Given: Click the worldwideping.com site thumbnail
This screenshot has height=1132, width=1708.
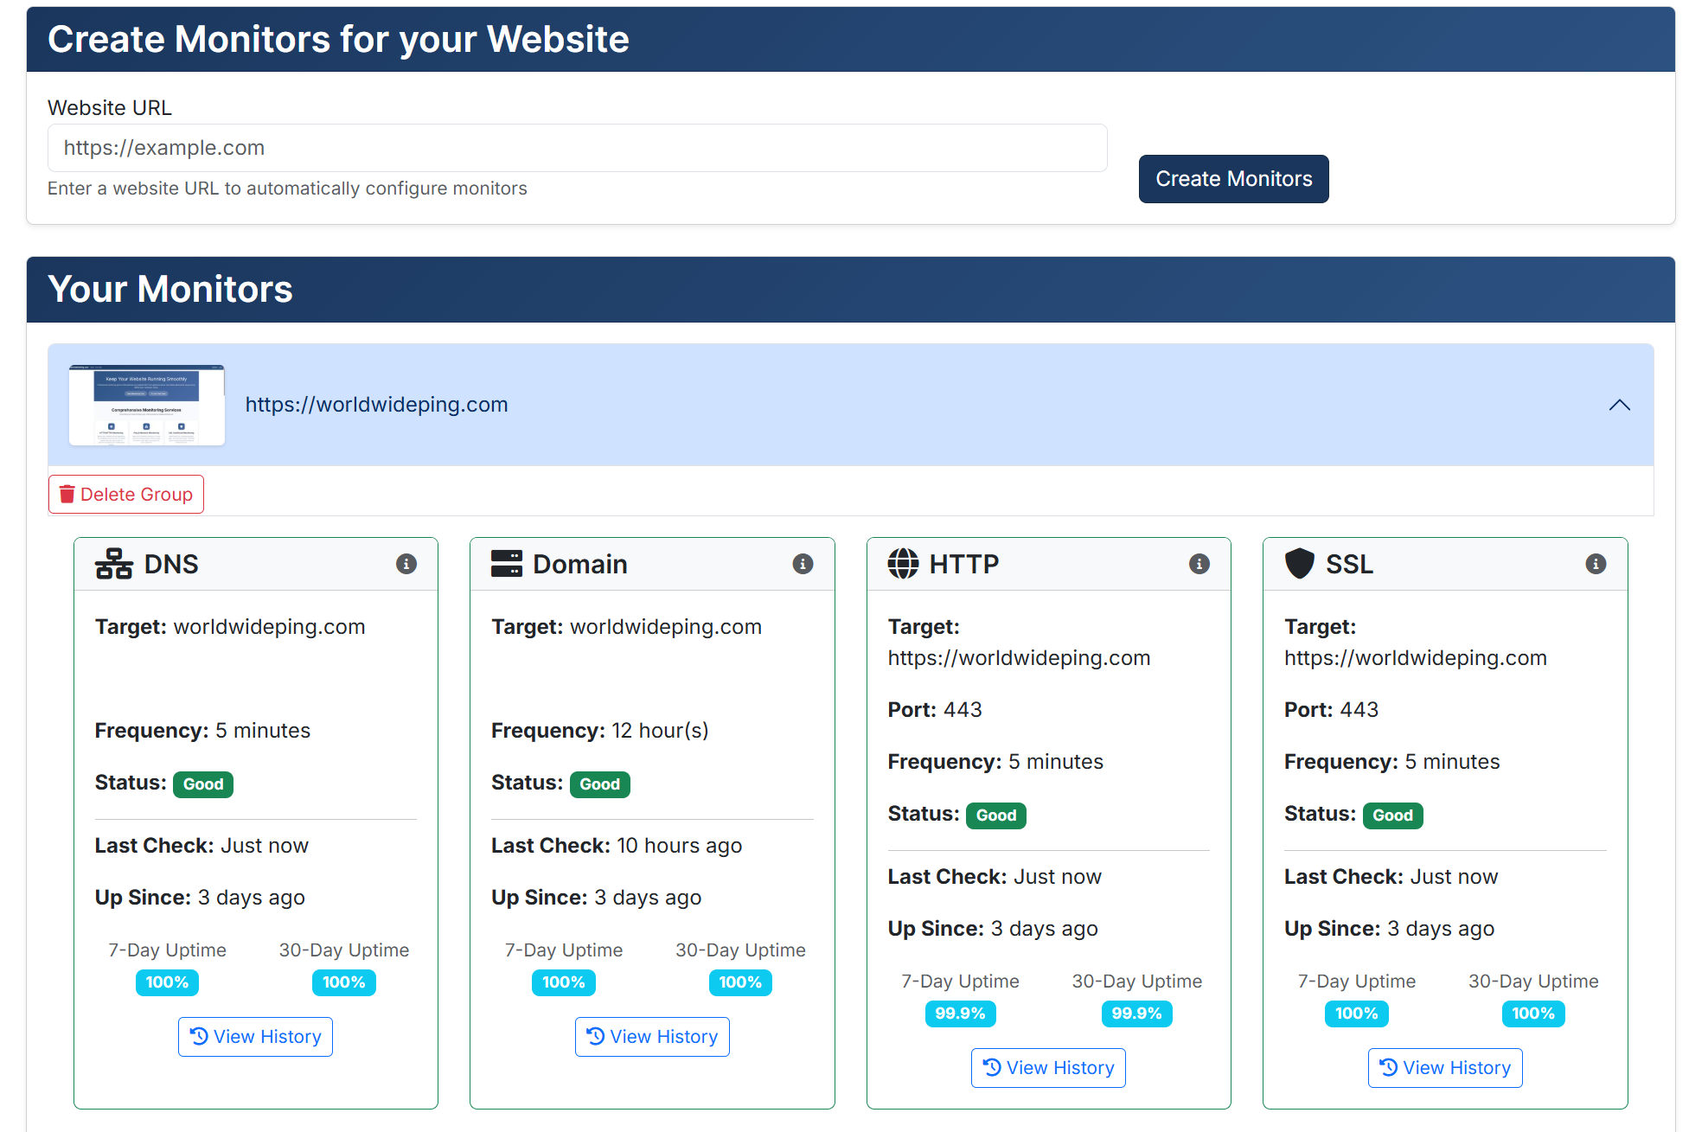Looking at the screenshot, I should pos(146,404).
